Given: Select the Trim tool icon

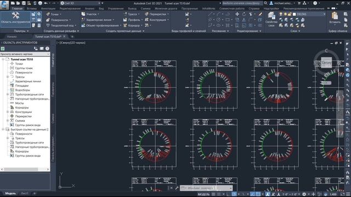Looking at the screenshot, I should [251, 14].
